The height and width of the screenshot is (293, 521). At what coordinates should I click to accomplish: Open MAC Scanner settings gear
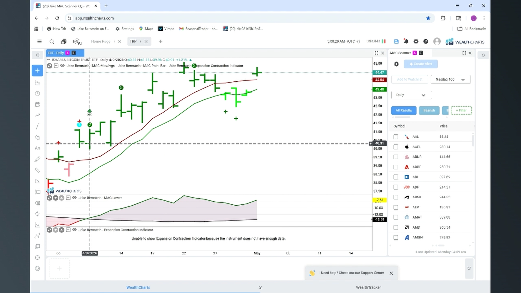396,64
